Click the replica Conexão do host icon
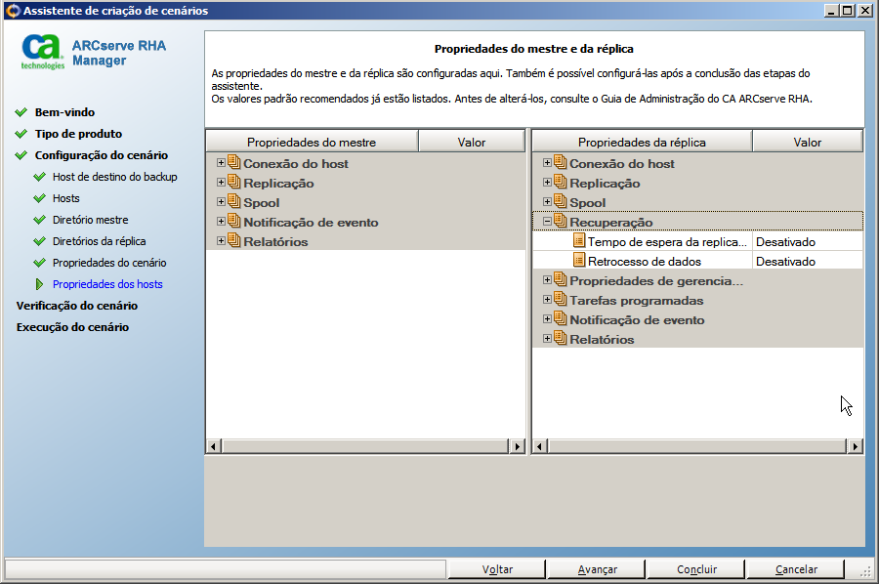Viewport: 879px width, 584px height. coord(561,163)
